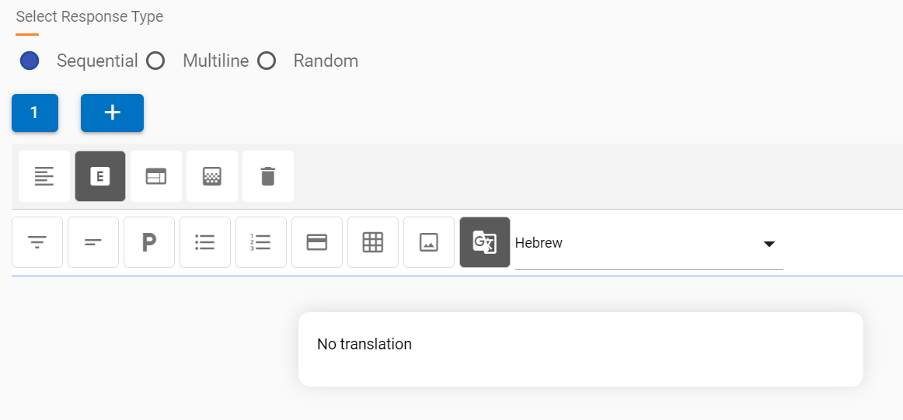Choose the Random response type

coord(267,61)
